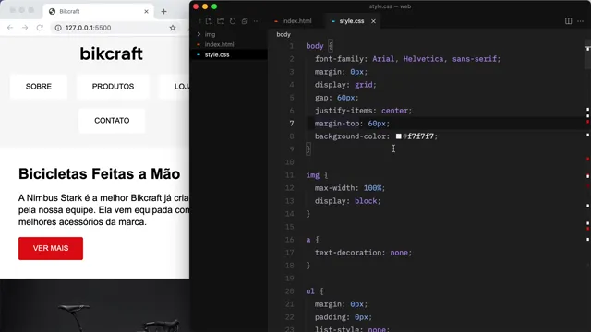Click the VER MAIS button
The height and width of the screenshot is (332, 591).
click(x=51, y=248)
